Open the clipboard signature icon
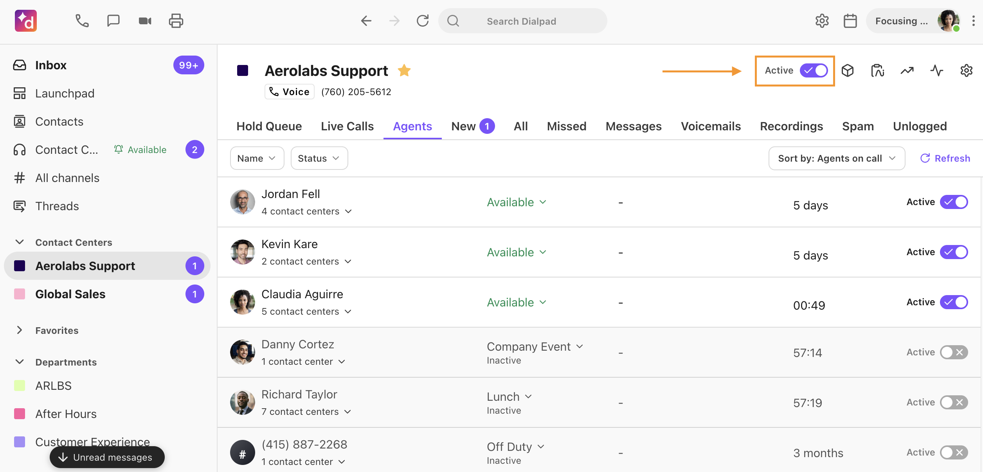This screenshot has width=983, height=472. click(x=877, y=70)
